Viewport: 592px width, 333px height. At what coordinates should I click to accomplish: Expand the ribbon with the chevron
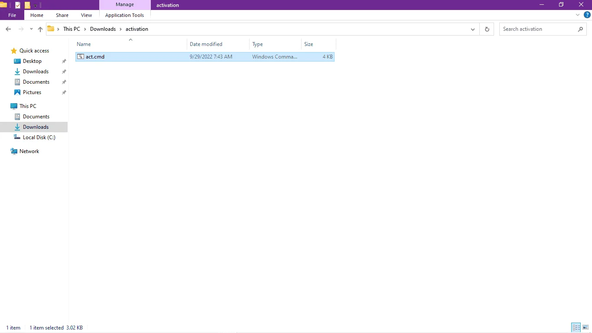pyautogui.click(x=577, y=15)
